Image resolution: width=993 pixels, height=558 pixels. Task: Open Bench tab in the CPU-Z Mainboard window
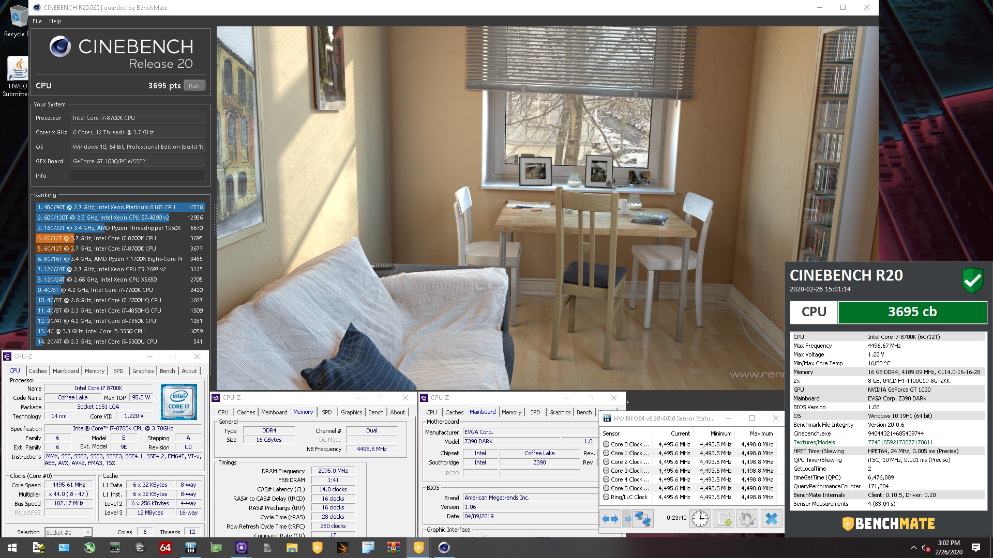pyautogui.click(x=584, y=412)
